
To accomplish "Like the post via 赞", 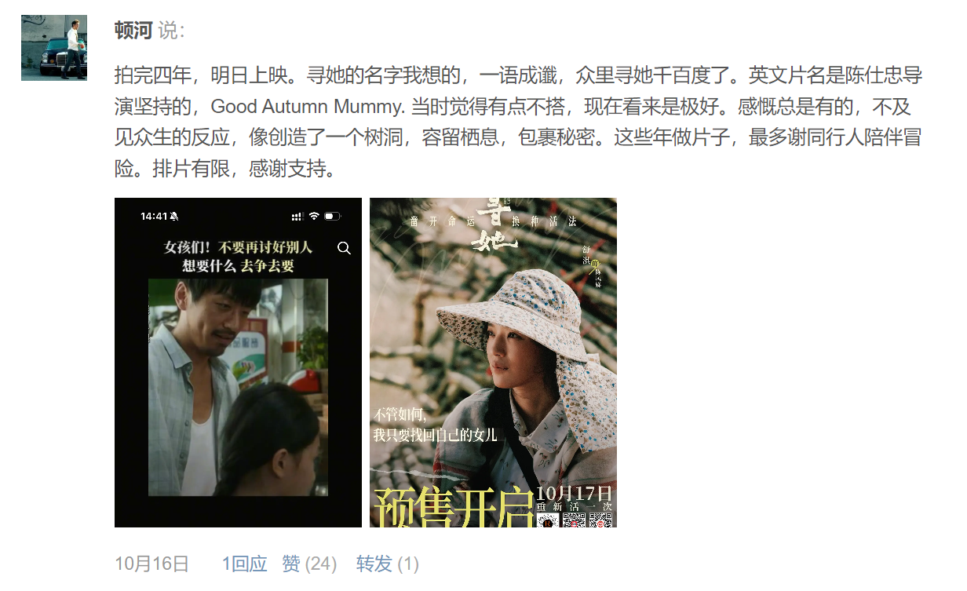I will 291,564.
